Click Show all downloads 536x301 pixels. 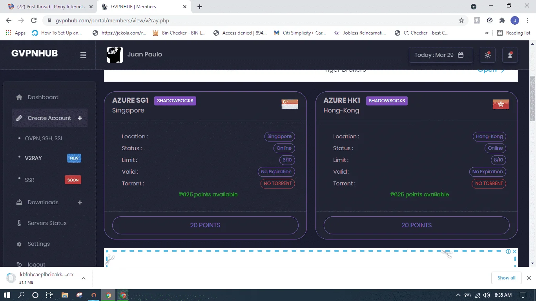click(507, 278)
